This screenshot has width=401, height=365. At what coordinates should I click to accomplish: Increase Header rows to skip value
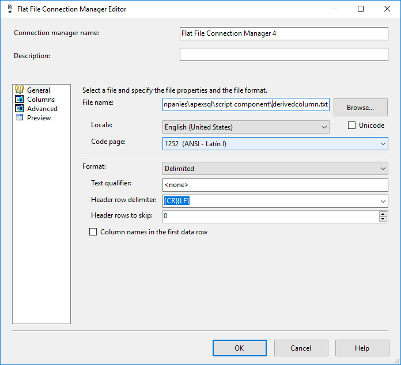point(383,214)
